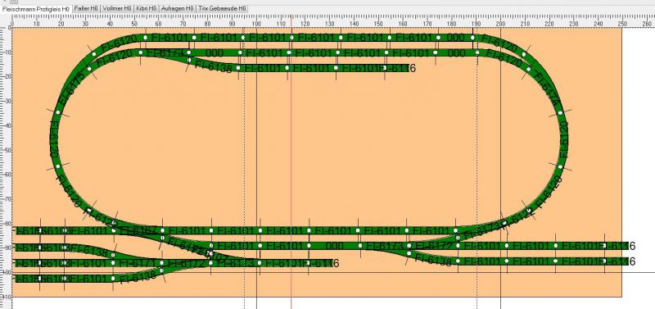Show the Trix Gebaeude H0 tab

point(223,8)
